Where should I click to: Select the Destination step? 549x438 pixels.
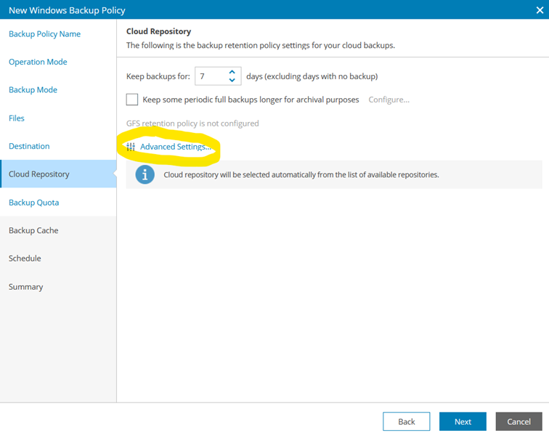[29, 146]
